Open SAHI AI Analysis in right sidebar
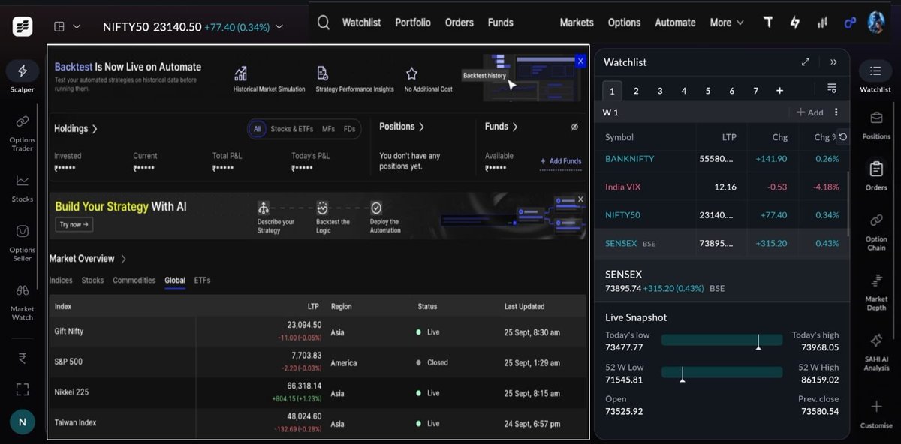This screenshot has height=444, width=901. click(876, 352)
